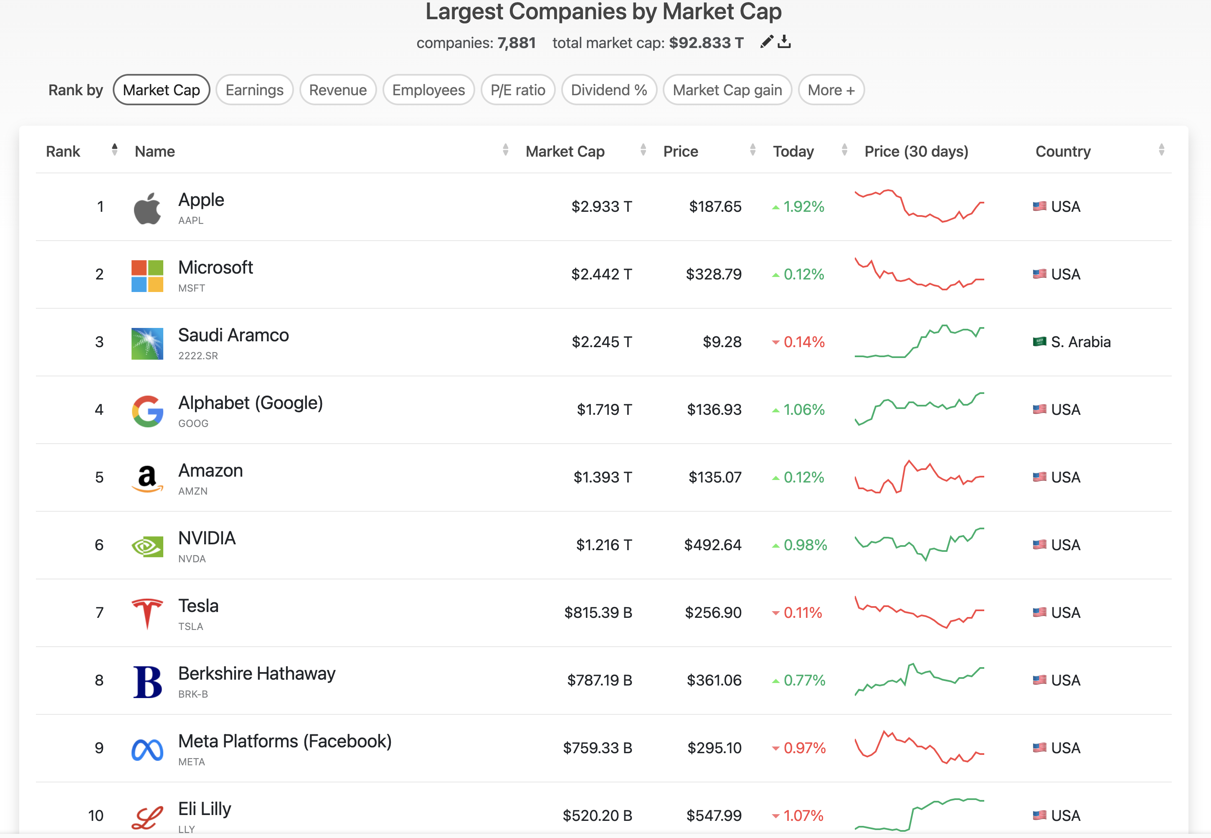Screen dimensions: 1211x838
Task: Switch ranking to Earnings
Action: tap(254, 90)
